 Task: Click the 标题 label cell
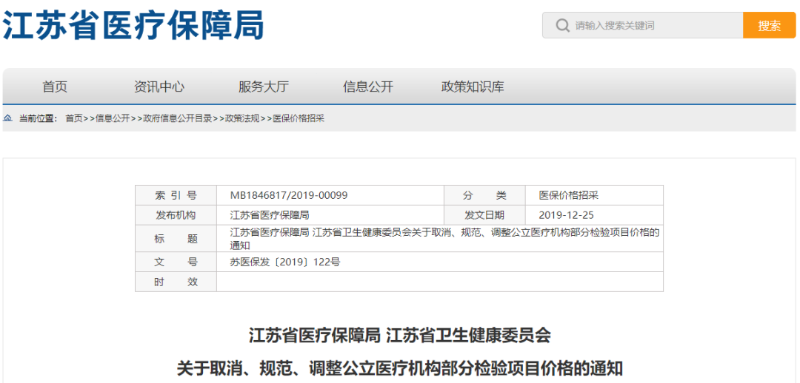[x=176, y=238]
